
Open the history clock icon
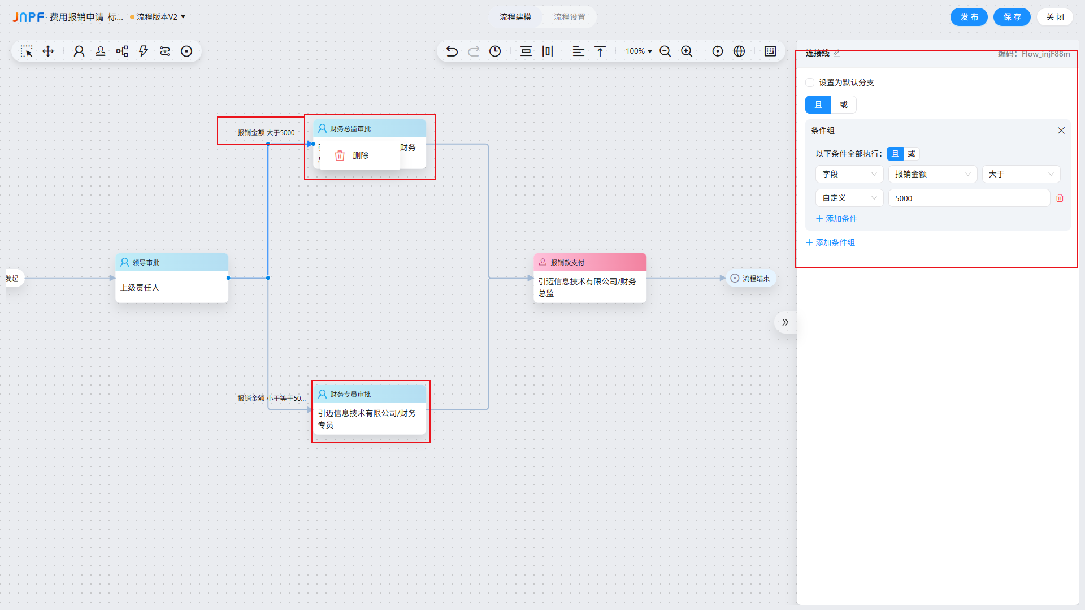point(495,51)
